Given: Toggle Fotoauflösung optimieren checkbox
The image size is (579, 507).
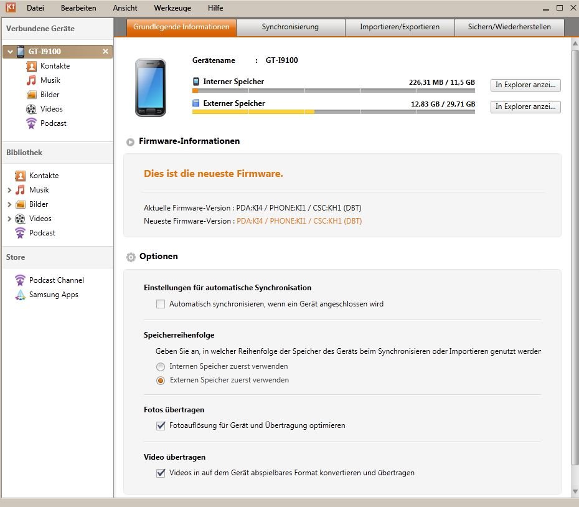Looking at the screenshot, I should pyautogui.click(x=161, y=425).
